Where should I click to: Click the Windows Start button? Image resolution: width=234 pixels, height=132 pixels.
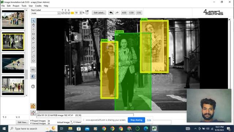(x=4, y=129)
